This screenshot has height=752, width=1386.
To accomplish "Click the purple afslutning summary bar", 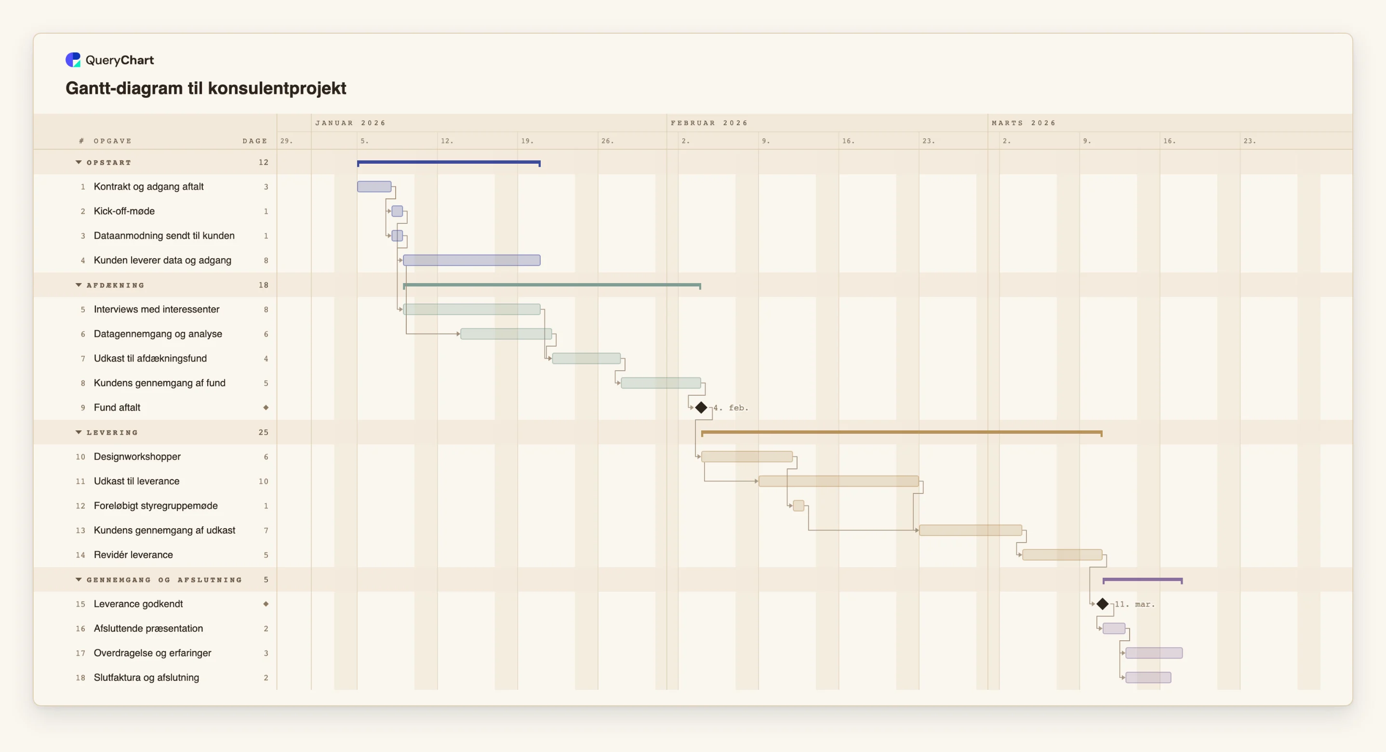I will (1142, 580).
